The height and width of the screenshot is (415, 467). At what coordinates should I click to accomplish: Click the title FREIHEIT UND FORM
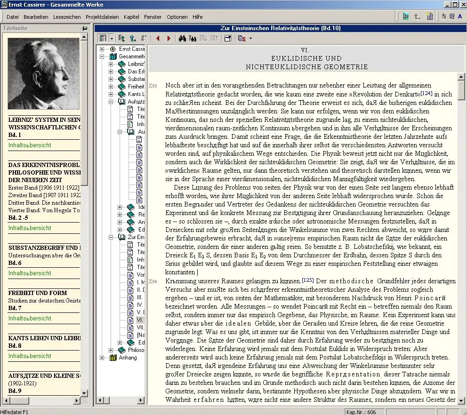pyautogui.click(x=38, y=293)
